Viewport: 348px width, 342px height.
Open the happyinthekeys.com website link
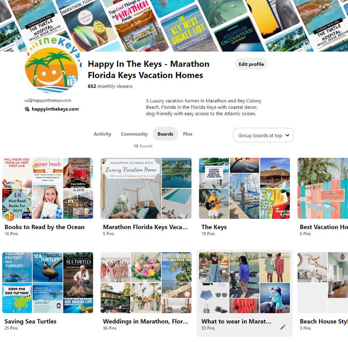pos(55,109)
